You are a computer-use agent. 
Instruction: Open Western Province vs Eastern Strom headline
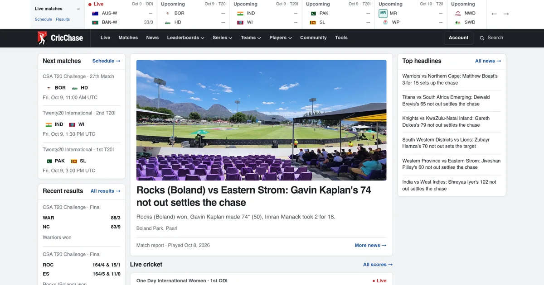[x=452, y=164]
